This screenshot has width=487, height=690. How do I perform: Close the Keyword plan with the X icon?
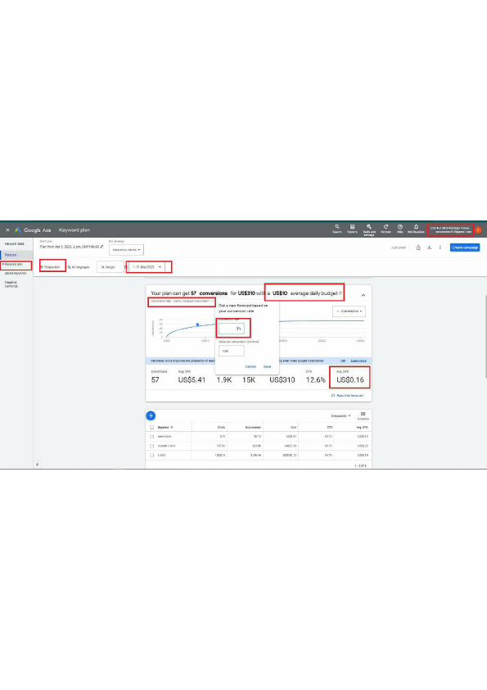pos(7,230)
